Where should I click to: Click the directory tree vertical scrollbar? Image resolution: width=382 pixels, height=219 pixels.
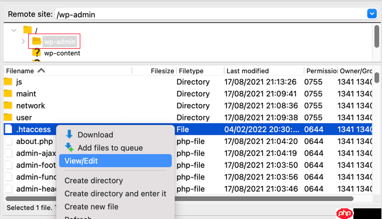coord(376,36)
